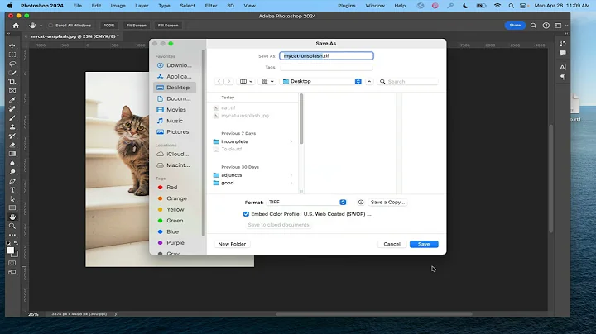Select the Brush tool
The width and height of the screenshot is (596, 334).
pyautogui.click(x=12, y=118)
